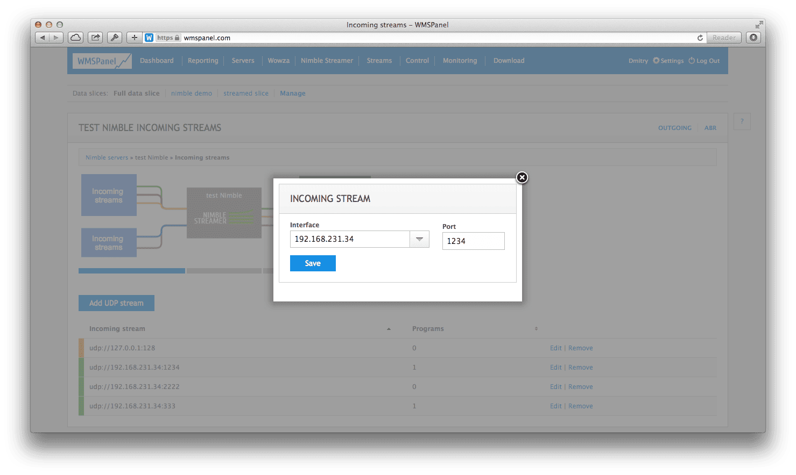Remove the udp://192.168.231.34:333 stream
Screen dimensions: 796x475
[581, 406]
